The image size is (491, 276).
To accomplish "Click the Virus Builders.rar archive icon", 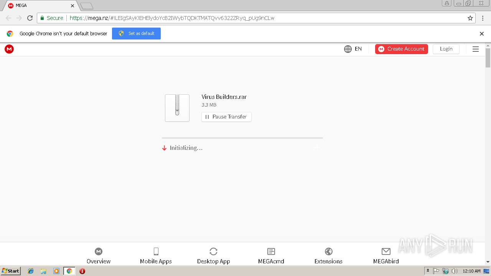I will point(177,108).
